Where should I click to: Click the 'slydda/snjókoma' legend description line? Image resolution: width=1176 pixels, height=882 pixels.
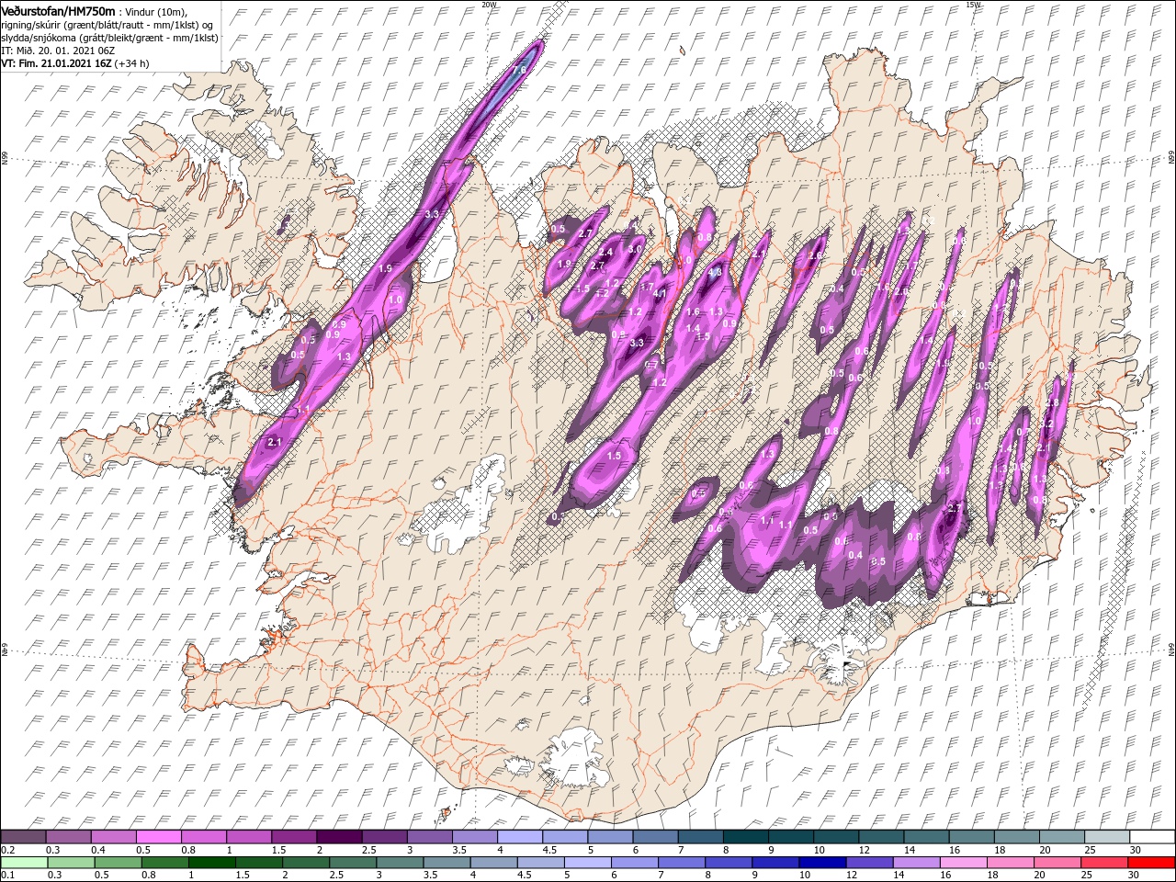click(109, 38)
